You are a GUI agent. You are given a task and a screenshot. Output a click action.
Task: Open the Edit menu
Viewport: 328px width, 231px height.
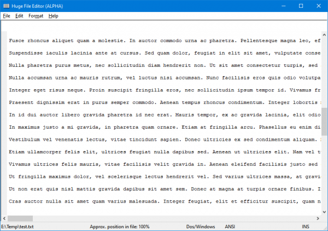tap(19, 16)
